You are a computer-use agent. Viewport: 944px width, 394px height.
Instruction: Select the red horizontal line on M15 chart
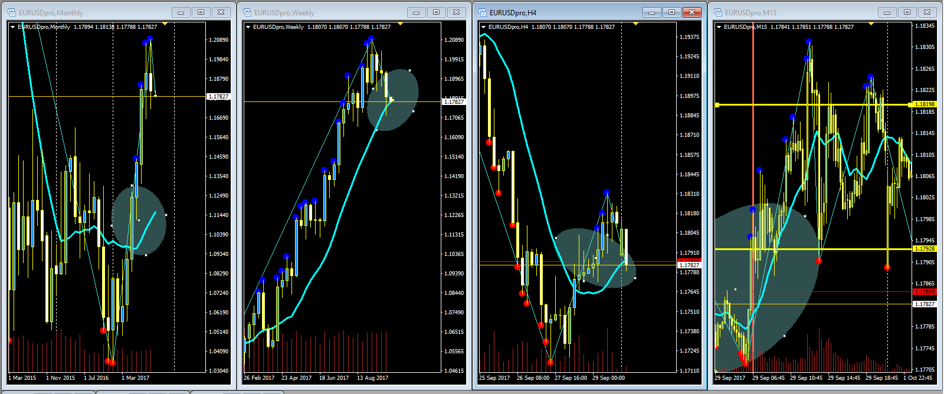tap(814, 292)
